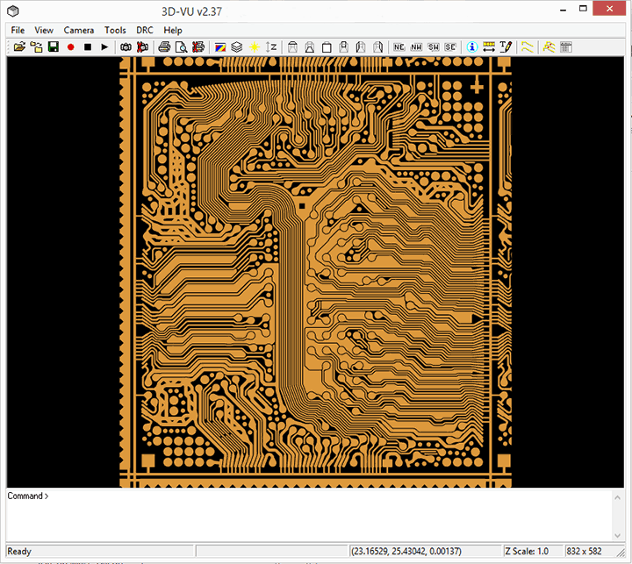Switch to the SE camera view
Image resolution: width=632 pixels, height=564 pixels.
click(x=450, y=47)
